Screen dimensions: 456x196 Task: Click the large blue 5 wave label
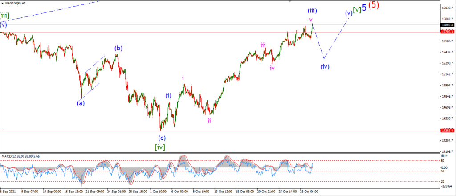tap(364, 8)
